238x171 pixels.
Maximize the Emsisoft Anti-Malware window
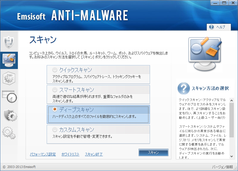coord(224,3)
